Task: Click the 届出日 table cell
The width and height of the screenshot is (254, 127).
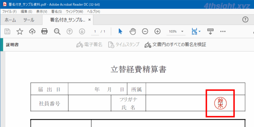Action: [50, 89]
